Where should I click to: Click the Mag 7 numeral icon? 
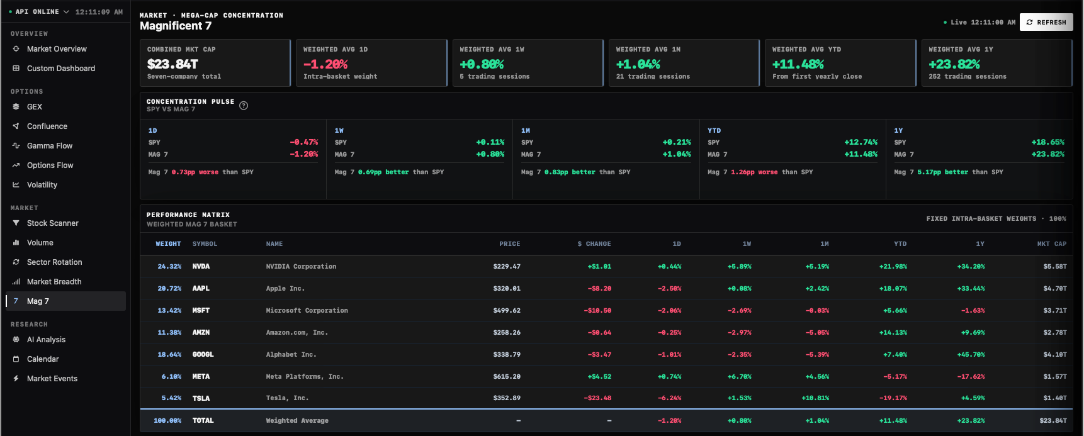pos(16,301)
